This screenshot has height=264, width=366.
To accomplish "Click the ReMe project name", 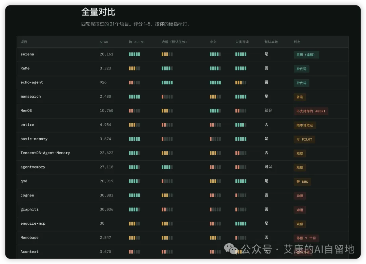I will tap(25, 68).
